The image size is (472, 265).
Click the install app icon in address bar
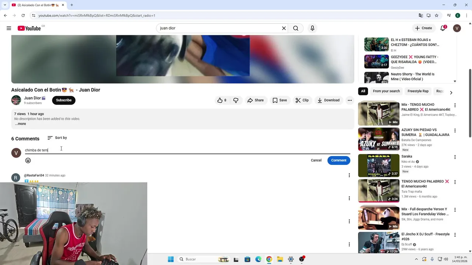coord(428,15)
